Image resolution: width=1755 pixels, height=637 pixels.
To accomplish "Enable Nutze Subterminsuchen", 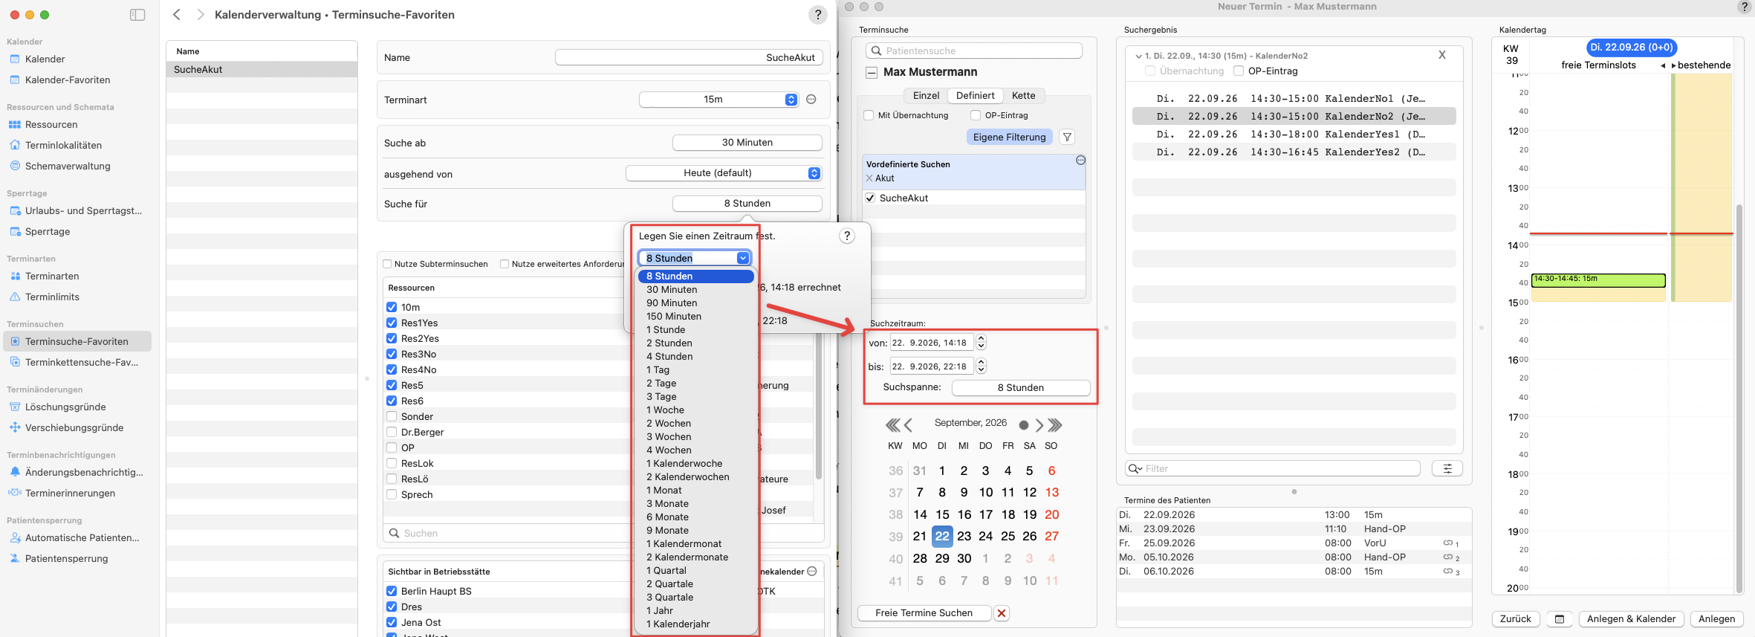I will coord(387,264).
